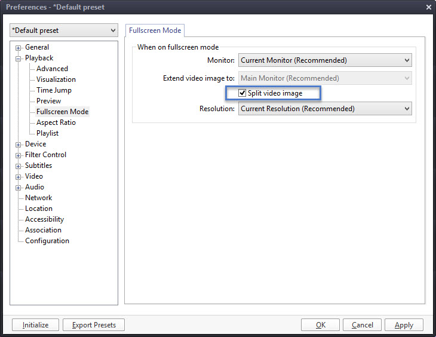Toggle the Split video image checkbox
Viewport: 436px width, 337px height.
[x=242, y=93]
